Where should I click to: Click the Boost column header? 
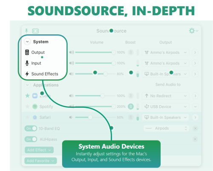(x=130, y=42)
